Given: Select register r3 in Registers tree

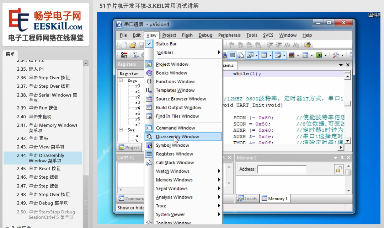Looking at the screenshot, I should click(x=138, y=103).
